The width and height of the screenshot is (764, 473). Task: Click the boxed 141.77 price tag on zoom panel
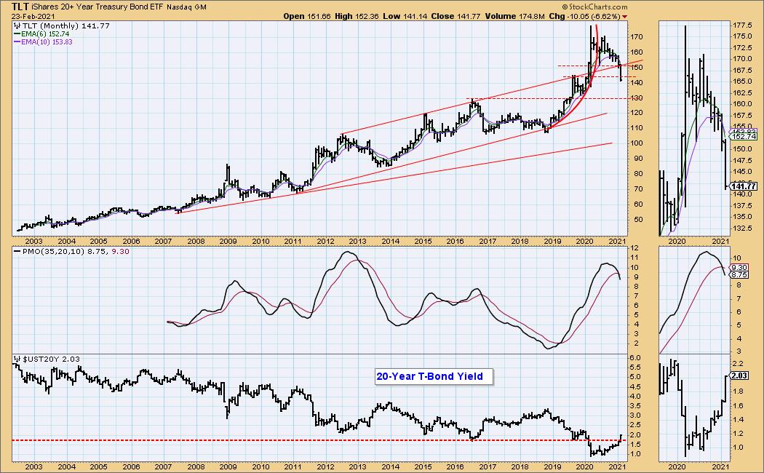coord(744,186)
